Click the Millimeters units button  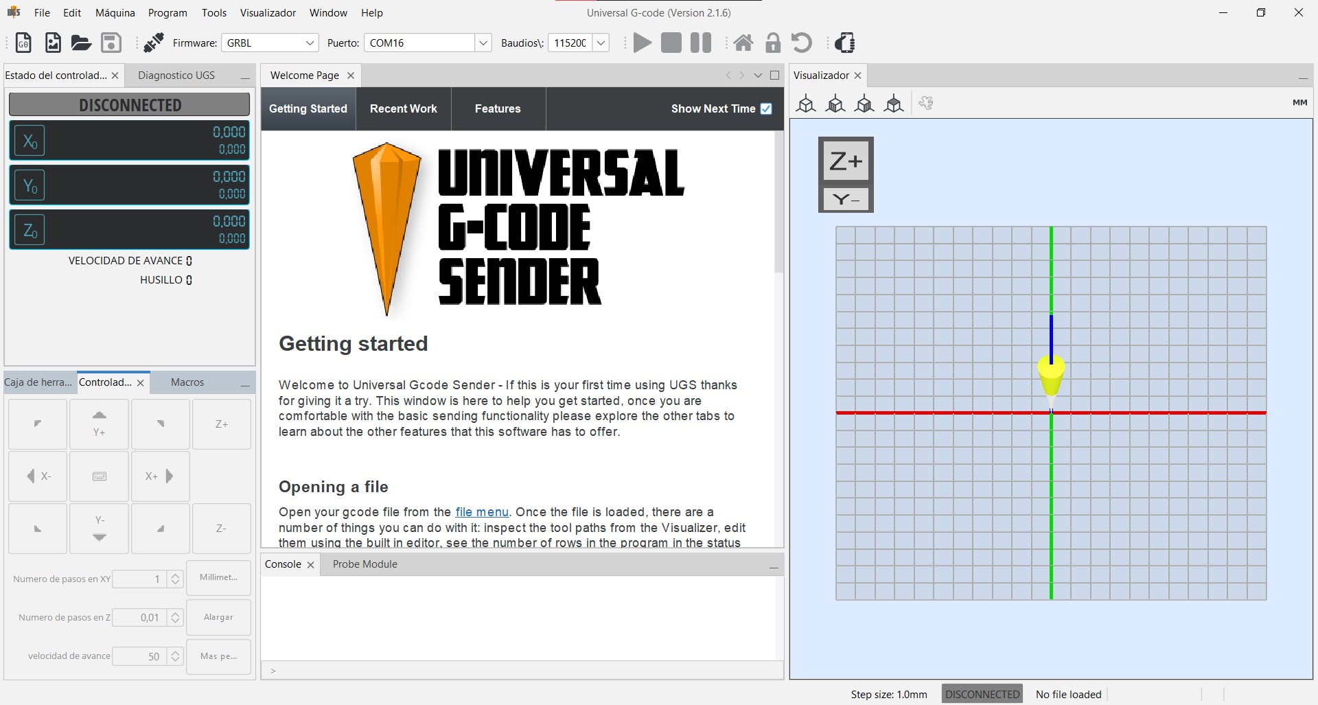pos(218,578)
